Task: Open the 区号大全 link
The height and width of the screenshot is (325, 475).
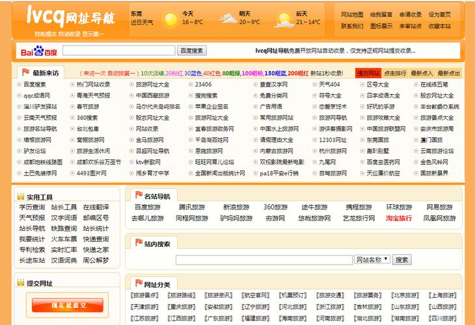Action: click(x=378, y=84)
